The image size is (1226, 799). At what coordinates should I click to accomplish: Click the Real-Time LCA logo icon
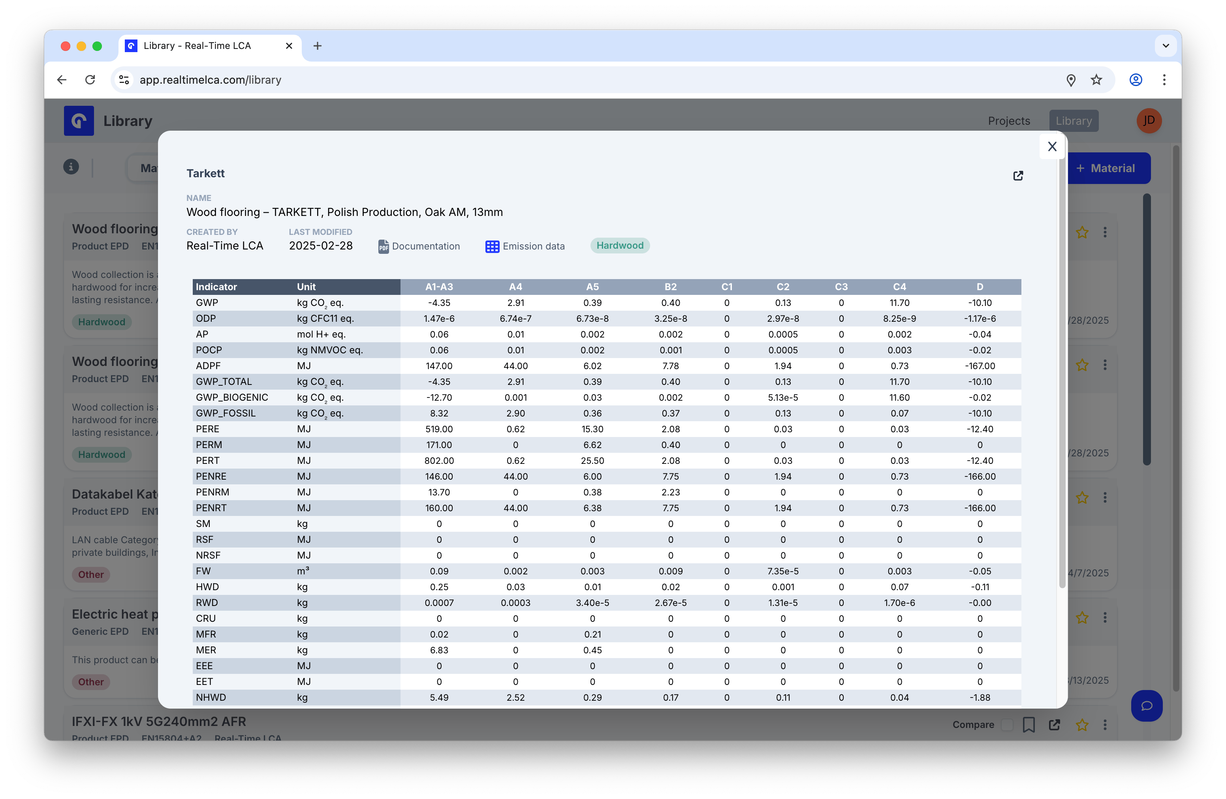(79, 120)
